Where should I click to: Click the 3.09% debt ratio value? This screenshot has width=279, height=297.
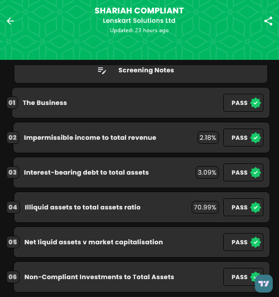207,173
